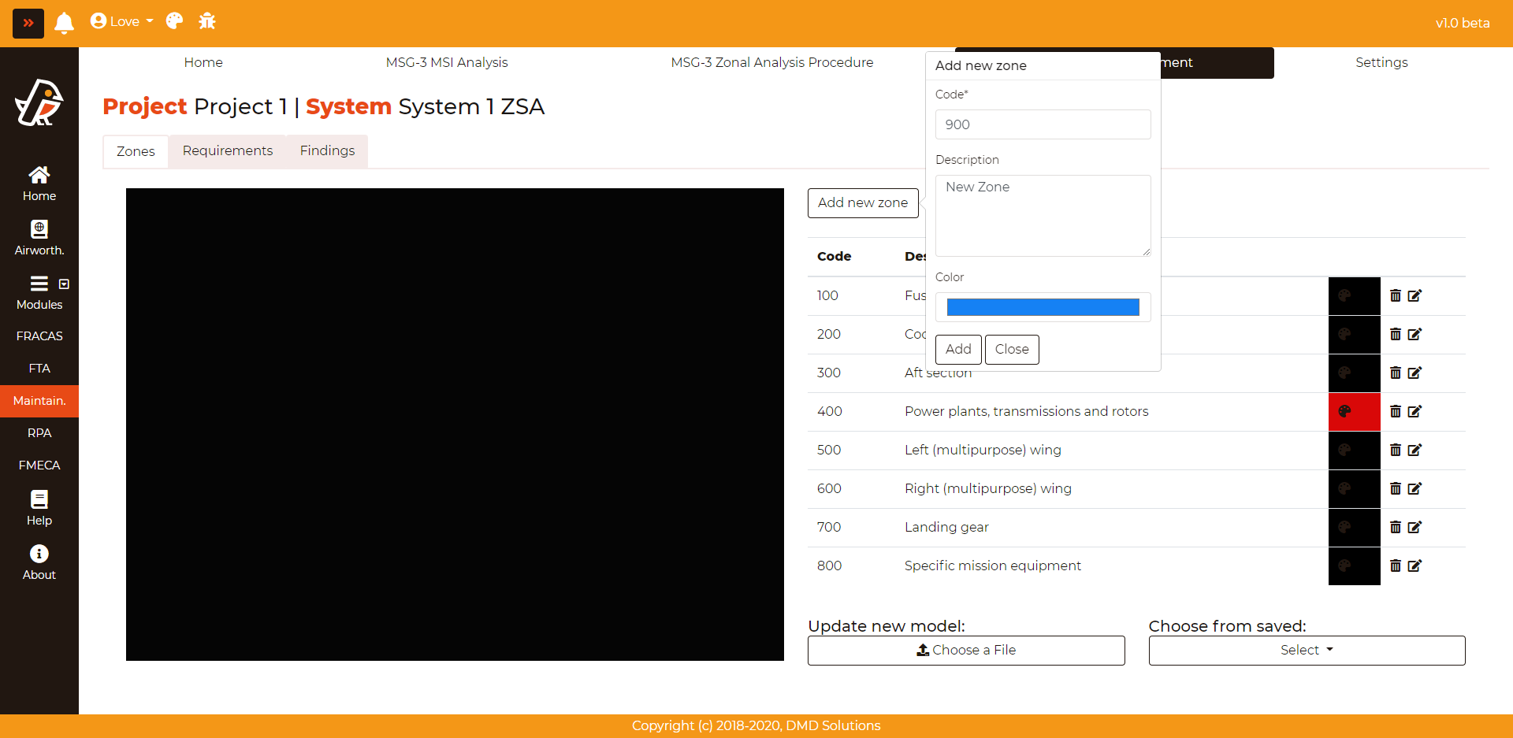The width and height of the screenshot is (1513, 738).
Task: Click the red color cell for zone 400
Action: (1353, 411)
